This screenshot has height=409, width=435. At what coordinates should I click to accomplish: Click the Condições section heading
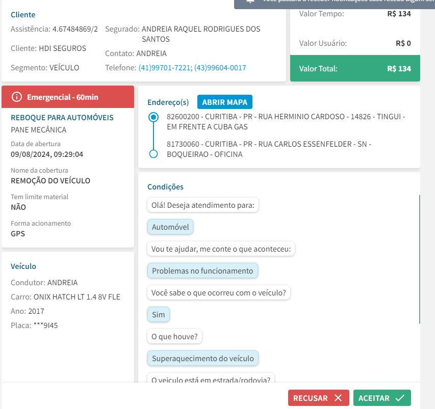[x=165, y=187]
